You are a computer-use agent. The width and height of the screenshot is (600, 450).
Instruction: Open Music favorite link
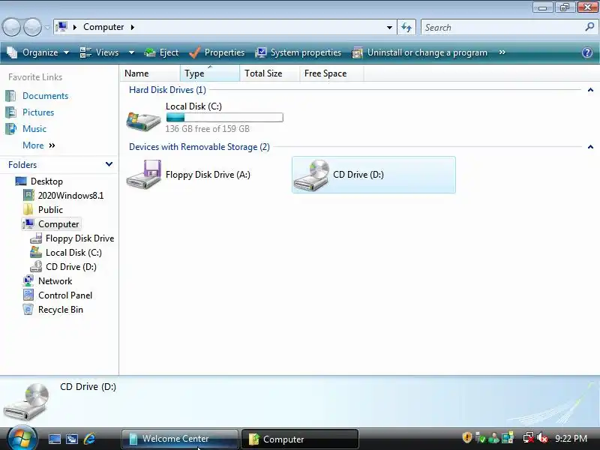34,128
